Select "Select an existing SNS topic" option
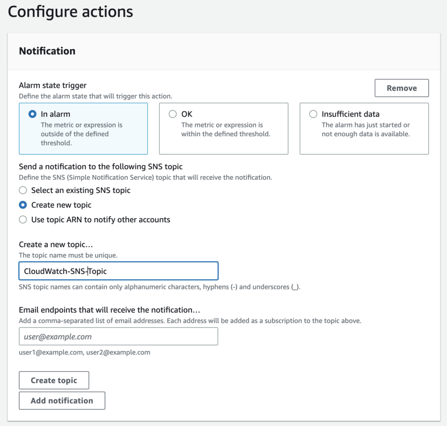The image size is (447, 426). click(23, 190)
